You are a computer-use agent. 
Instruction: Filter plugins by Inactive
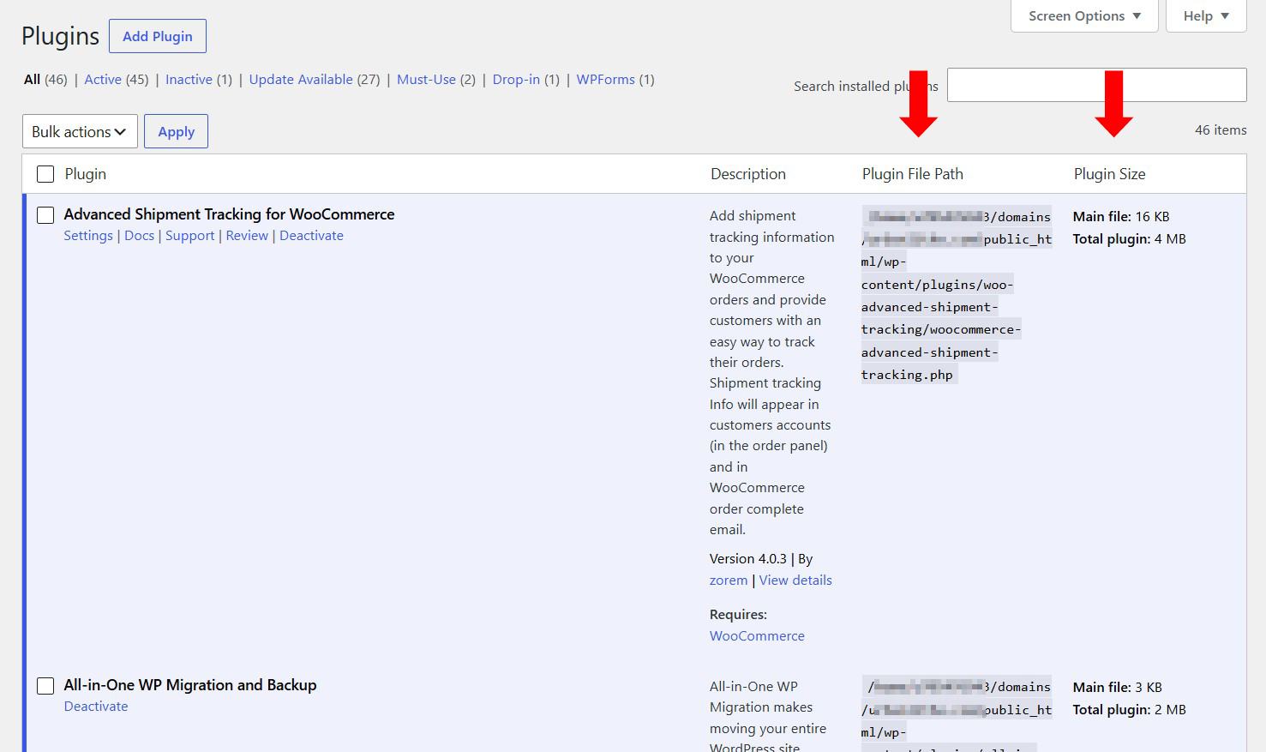189,80
